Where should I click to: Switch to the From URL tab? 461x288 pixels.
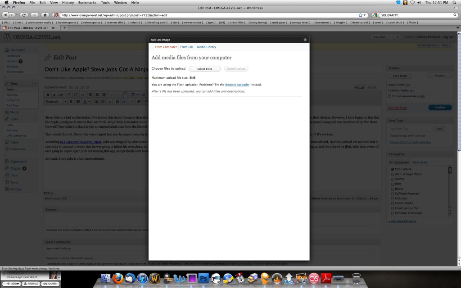(187, 47)
